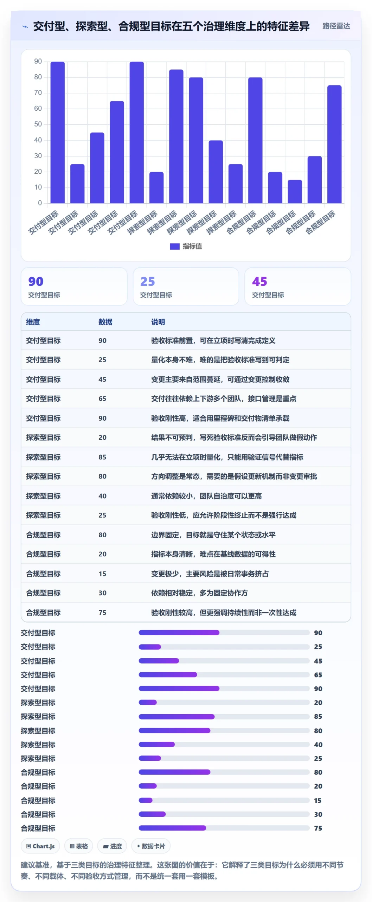The height and width of the screenshot is (902, 372).
Task: Click the 路径雷达 tag in the header
Action: click(x=336, y=26)
